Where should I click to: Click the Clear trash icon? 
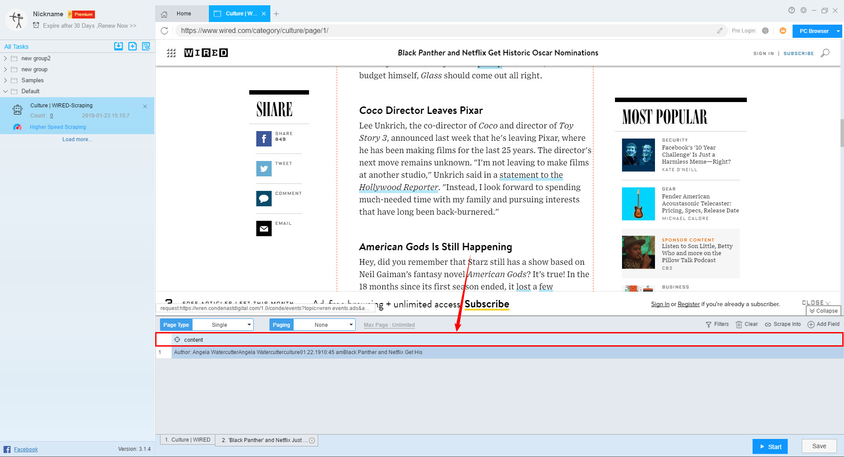[739, 325]
